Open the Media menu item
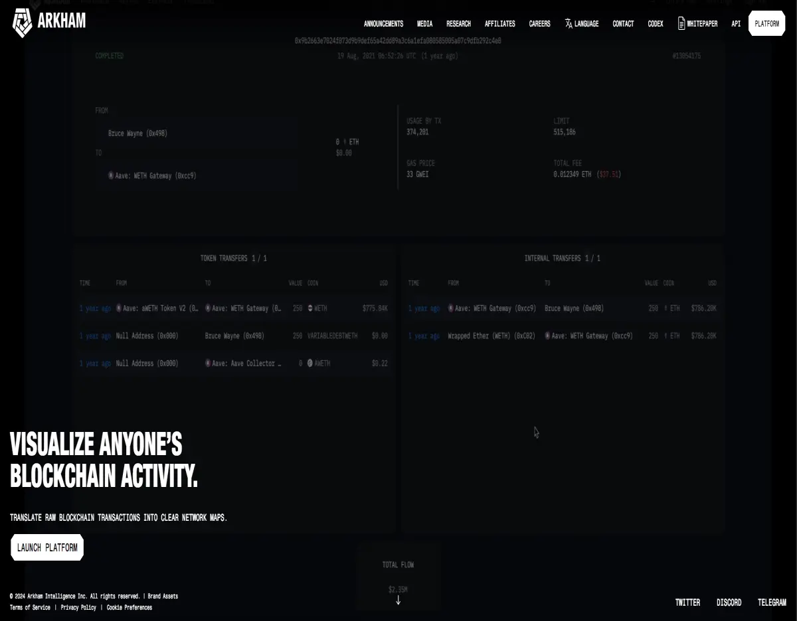Screen dimensions: 797x621 coord(424,24)
